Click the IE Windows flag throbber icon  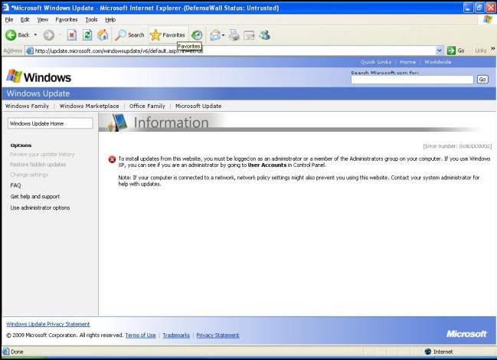(488, 20)
